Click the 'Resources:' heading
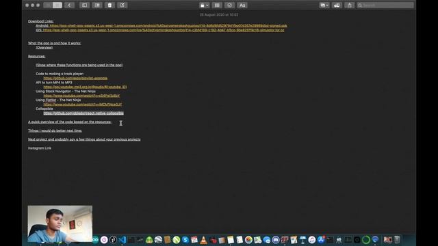This screenshot has height=246, width=438. coord(36,56)
